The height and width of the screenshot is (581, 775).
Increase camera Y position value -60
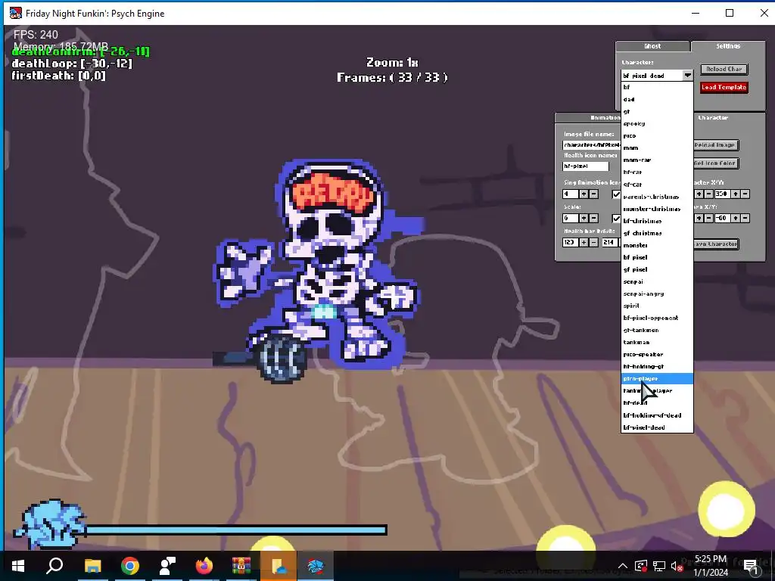[x=736, y=218]
